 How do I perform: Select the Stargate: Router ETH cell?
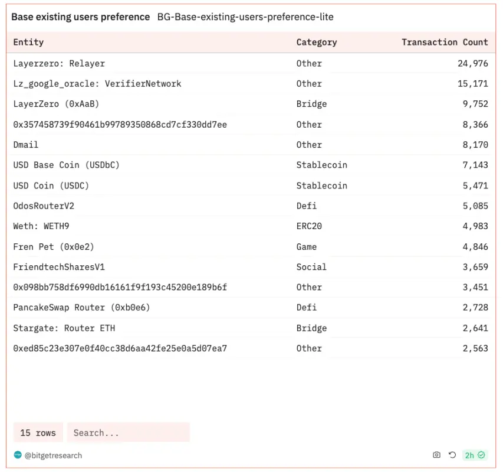tap(64, 328)
